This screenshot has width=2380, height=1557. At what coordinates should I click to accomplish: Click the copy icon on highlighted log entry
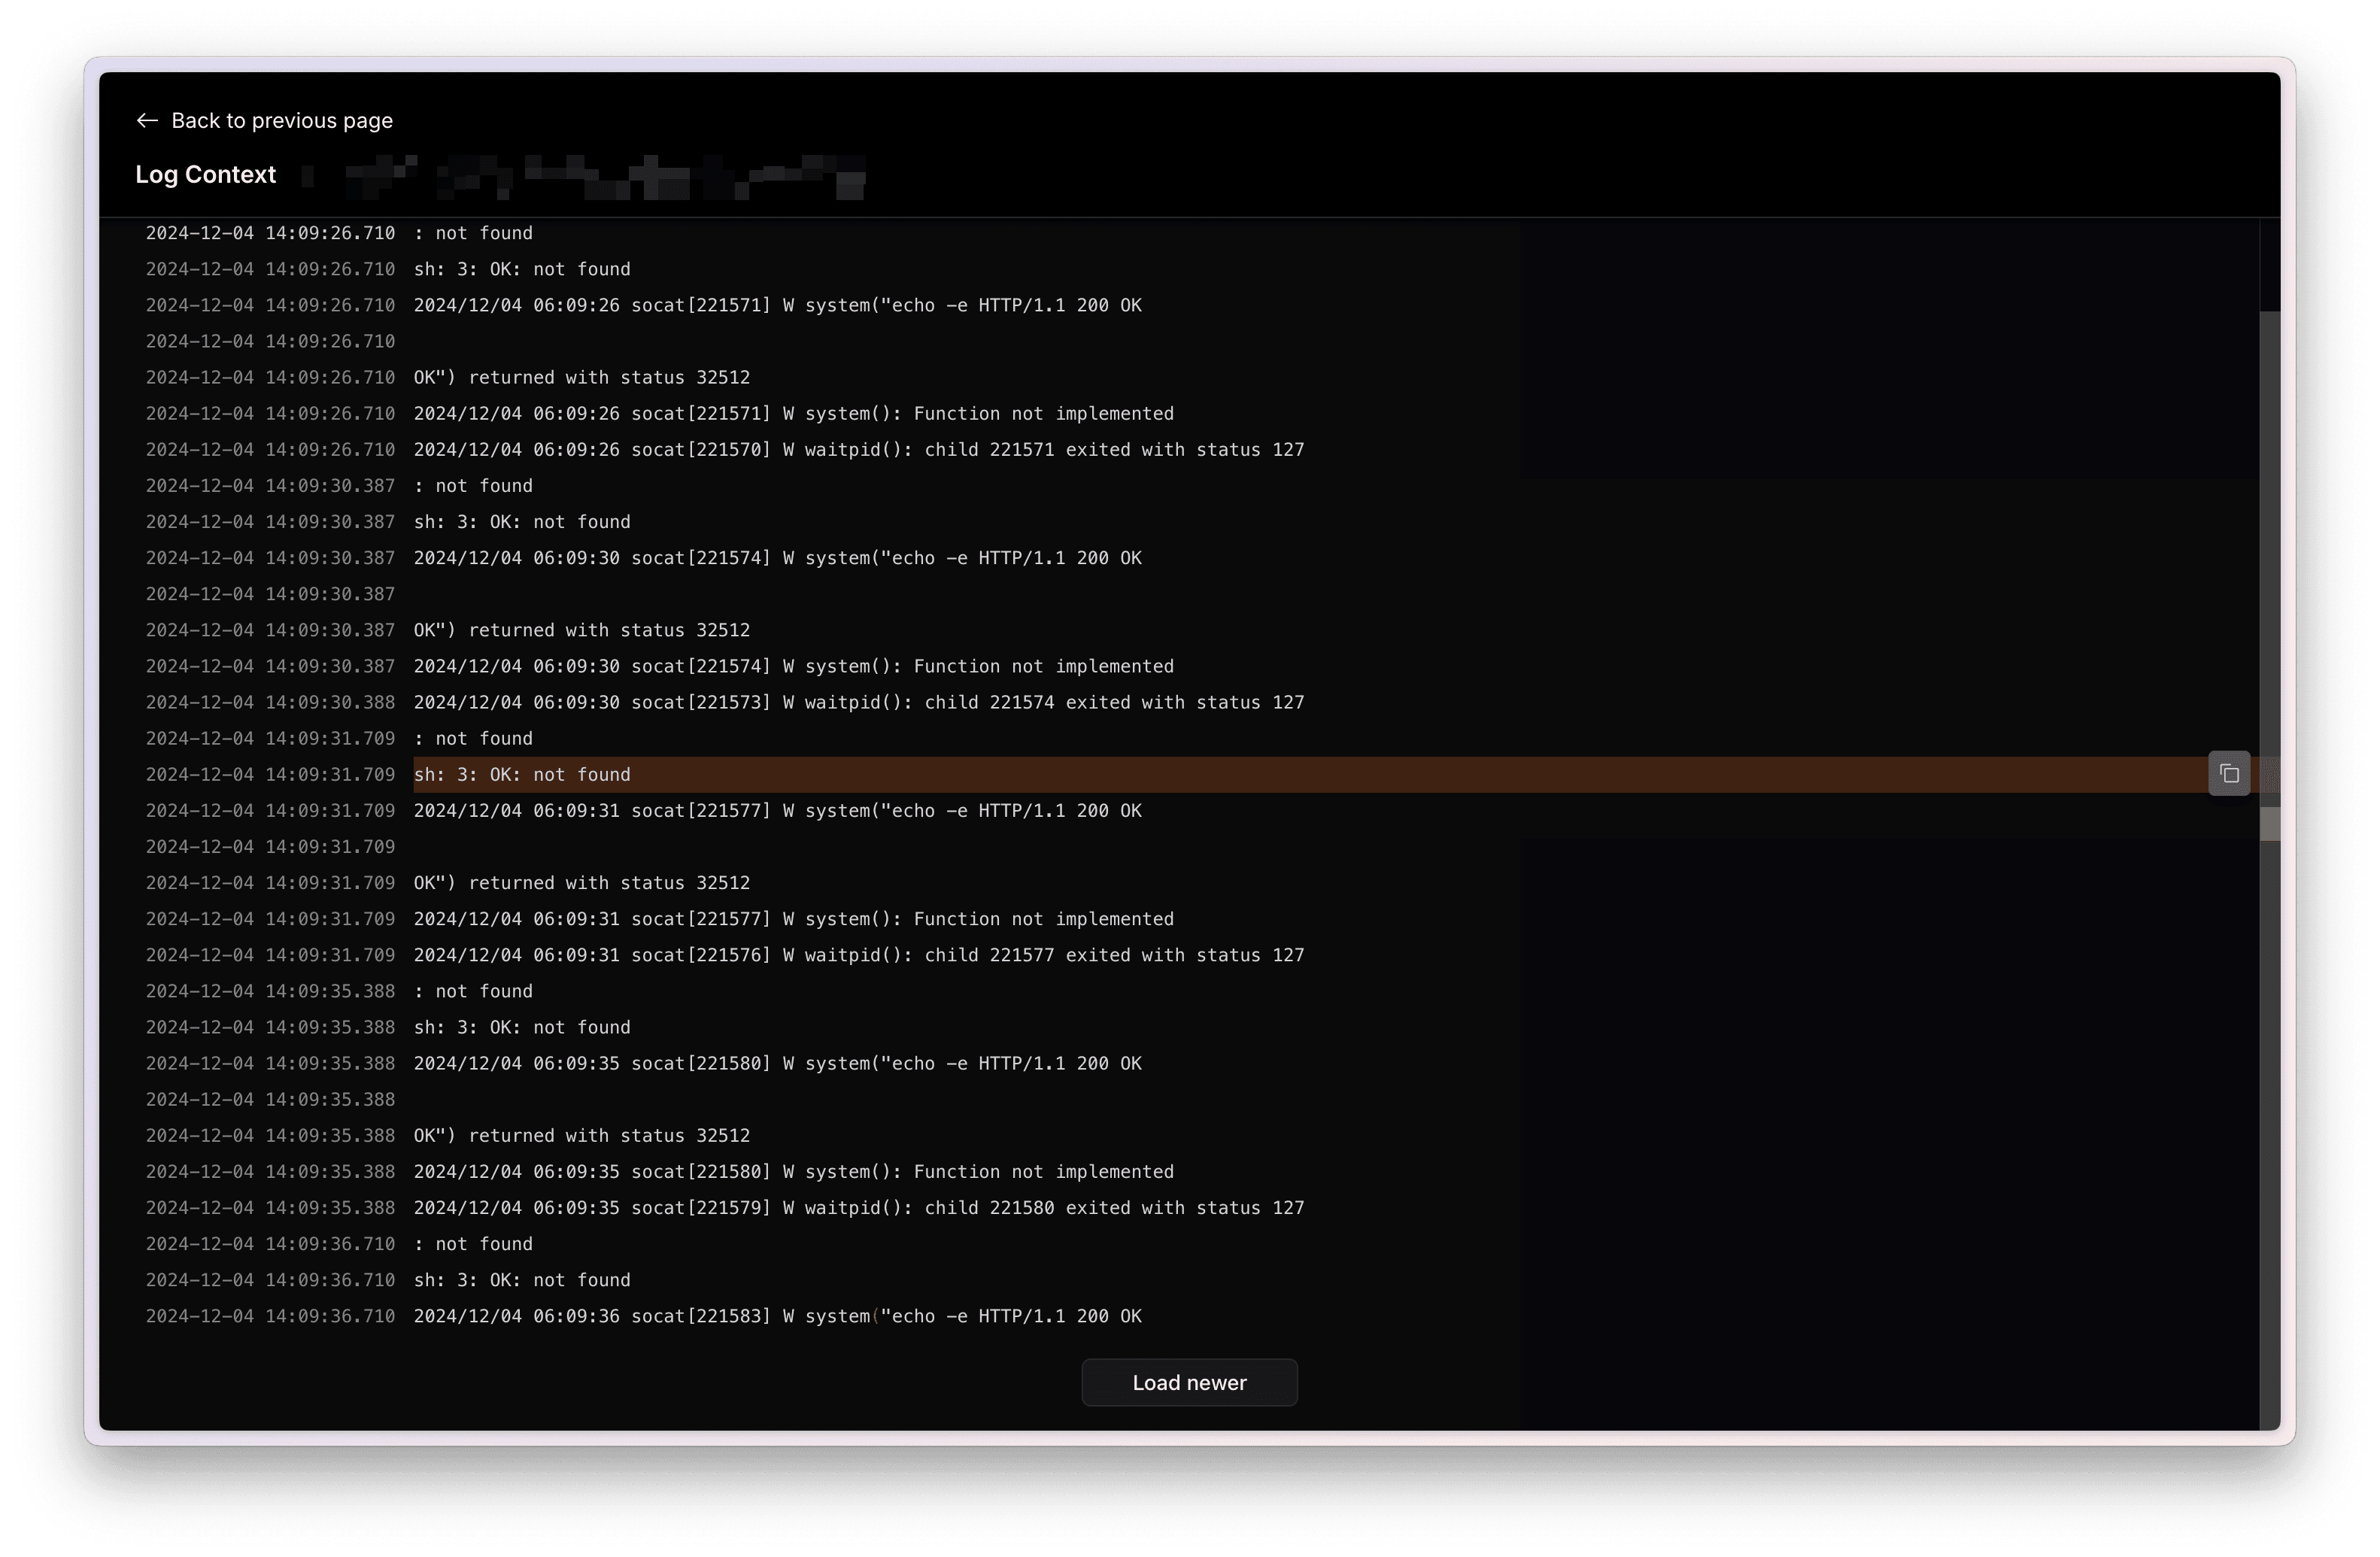click(2229, 773)
